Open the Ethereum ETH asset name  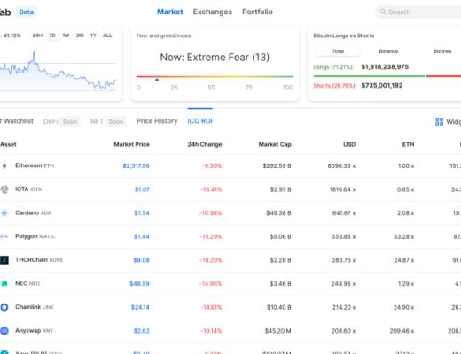(x=35, y=165)
